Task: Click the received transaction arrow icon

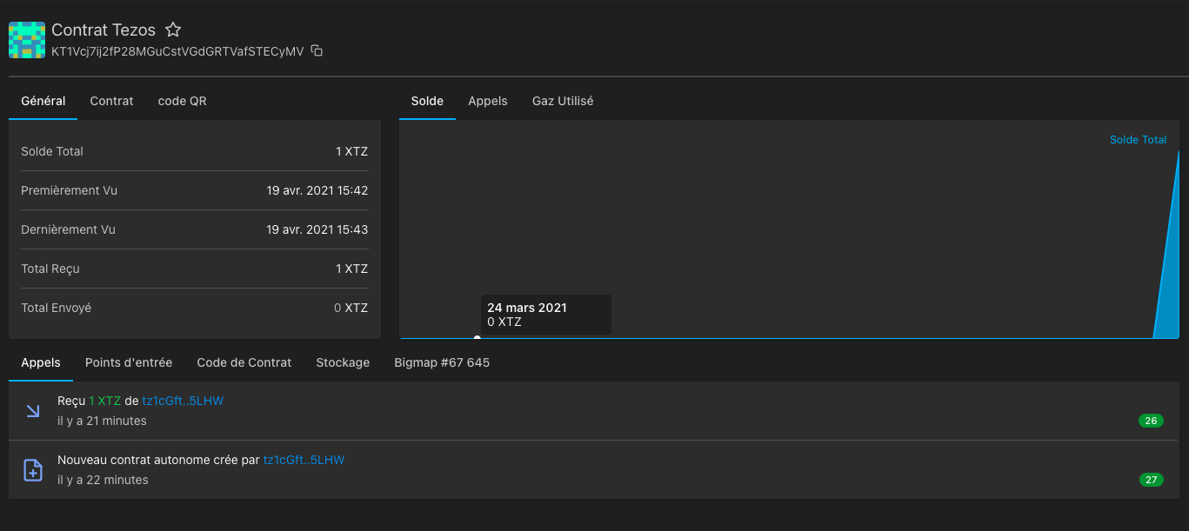Action: point(33,411)
